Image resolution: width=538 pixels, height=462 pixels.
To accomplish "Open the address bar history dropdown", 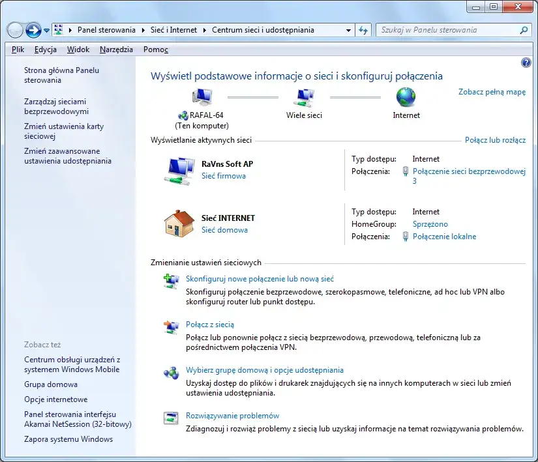I will (x=348, y=29).
